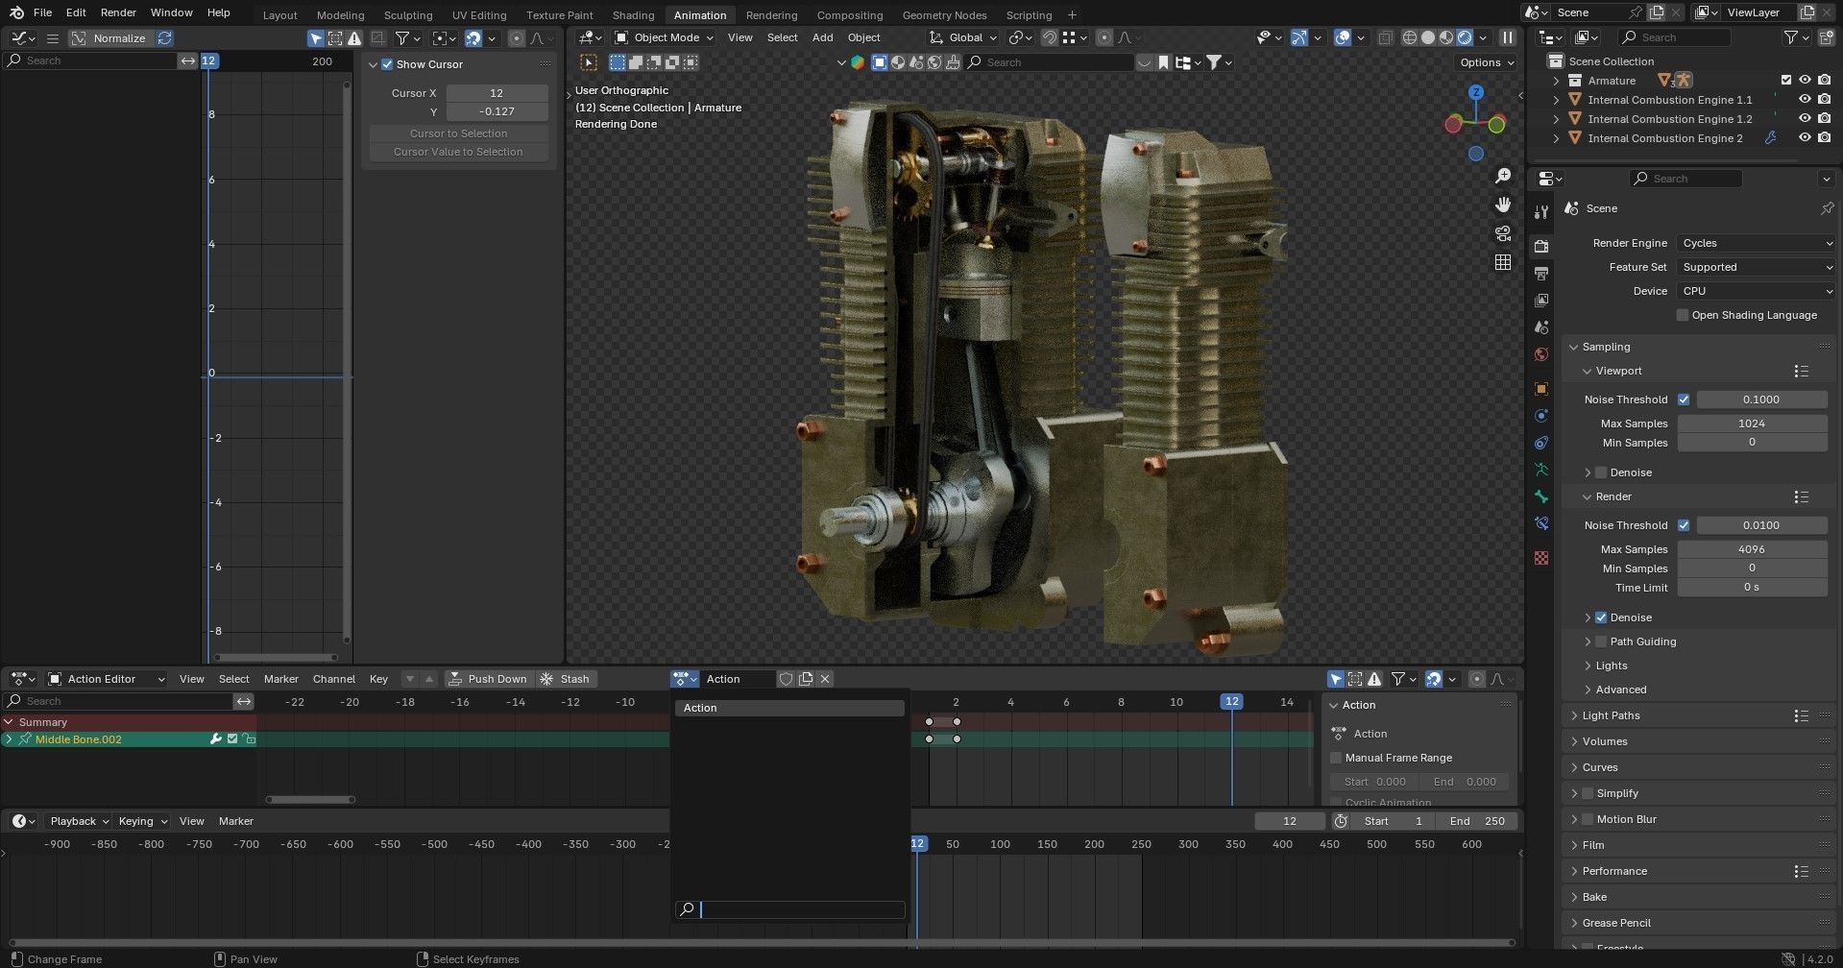Click the bookmark icon next to viewport search
1843x968 pixels.
[x=1163, y=62]
